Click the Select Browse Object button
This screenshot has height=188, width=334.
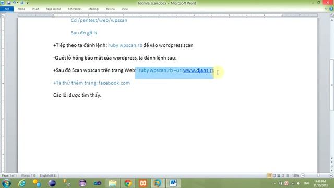coord(332,166)
